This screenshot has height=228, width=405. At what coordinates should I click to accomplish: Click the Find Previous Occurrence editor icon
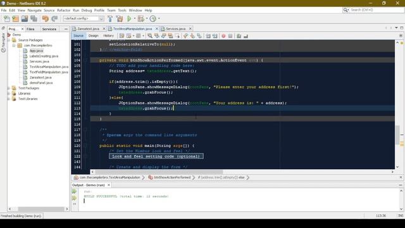(156, 36)
